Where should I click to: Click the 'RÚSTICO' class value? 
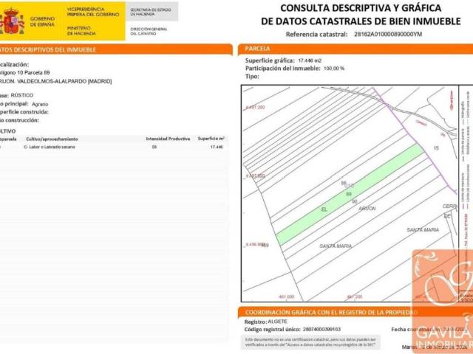(22, 95)
